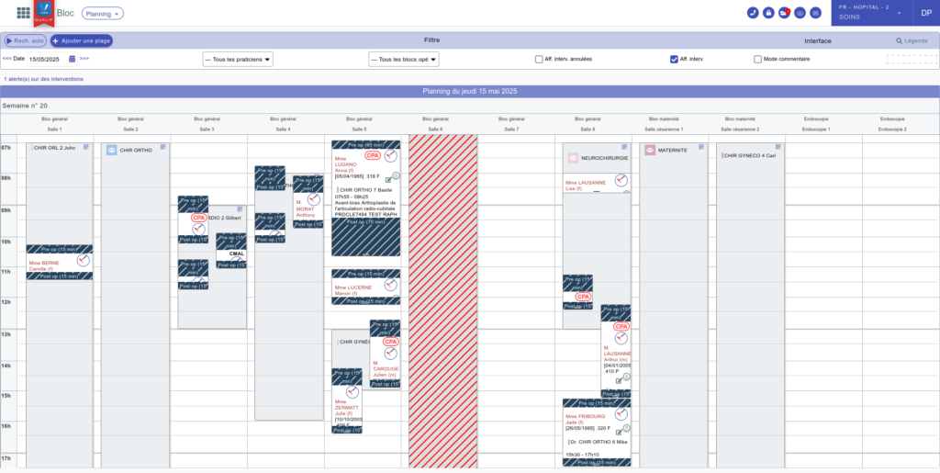940x473 pixels.
Task: Click the lock icon in header
Action: 768,13
